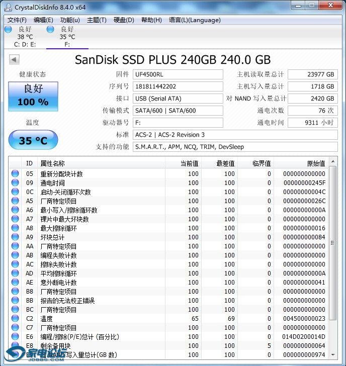The image size is (346, 366).
Task: Click the scroll down arrow of attribute list
Action: (x=333, y=355)
